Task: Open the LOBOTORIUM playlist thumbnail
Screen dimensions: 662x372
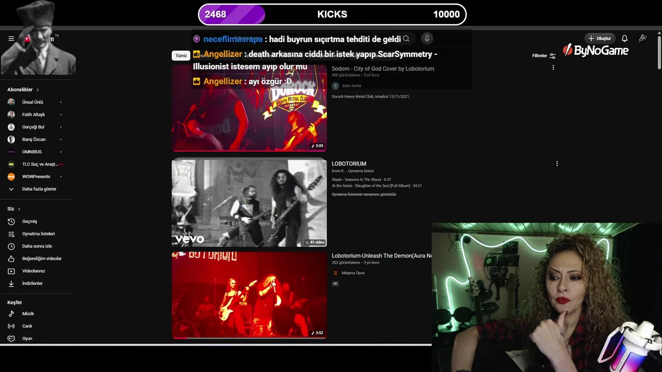Action: 249,203
